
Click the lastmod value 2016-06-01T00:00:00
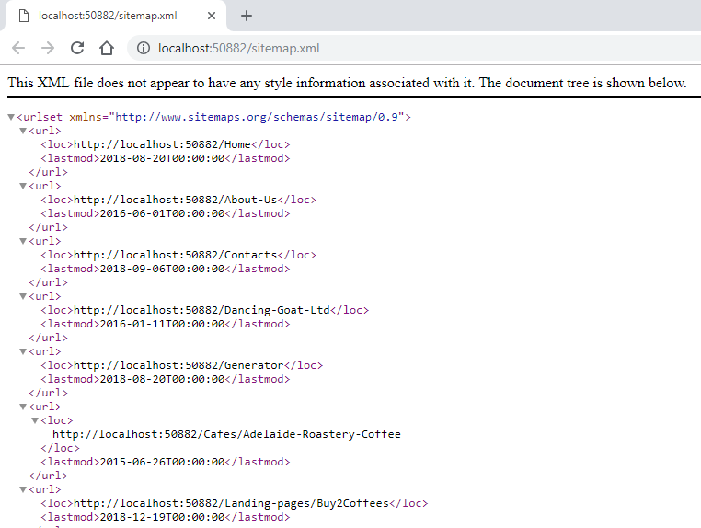point(162,213)
